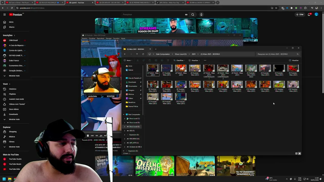Open Explorer's See more ellipsis menu
The image size is (324, 182).
[205, 60]
